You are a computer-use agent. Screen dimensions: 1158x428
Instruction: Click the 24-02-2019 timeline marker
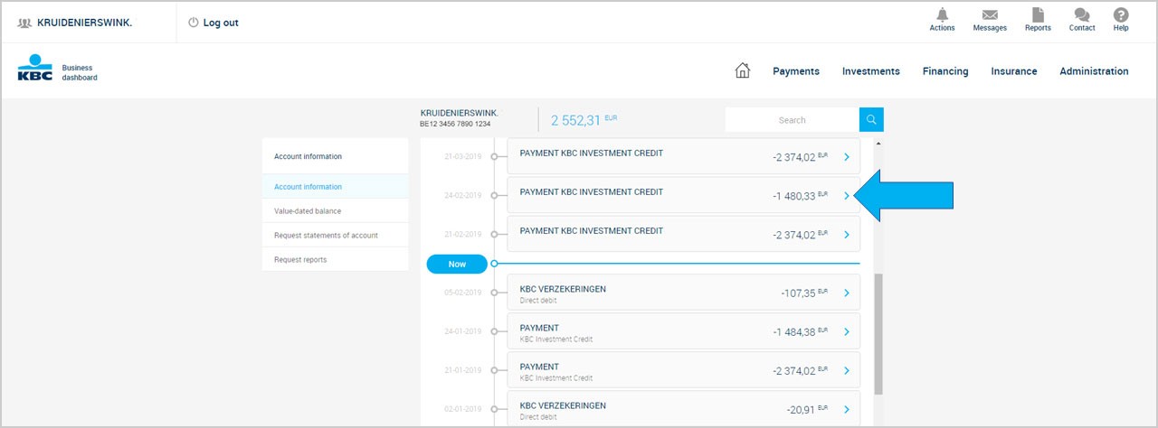click(494, 195)
